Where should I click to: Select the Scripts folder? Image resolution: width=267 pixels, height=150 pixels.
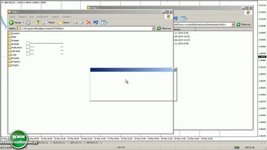coord(13,65)
